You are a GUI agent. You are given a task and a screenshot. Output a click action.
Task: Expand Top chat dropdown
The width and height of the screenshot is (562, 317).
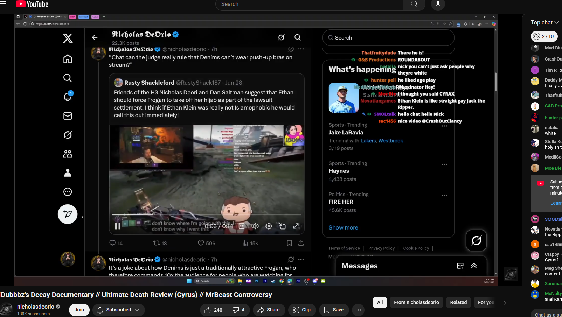[x=544, y=22]
